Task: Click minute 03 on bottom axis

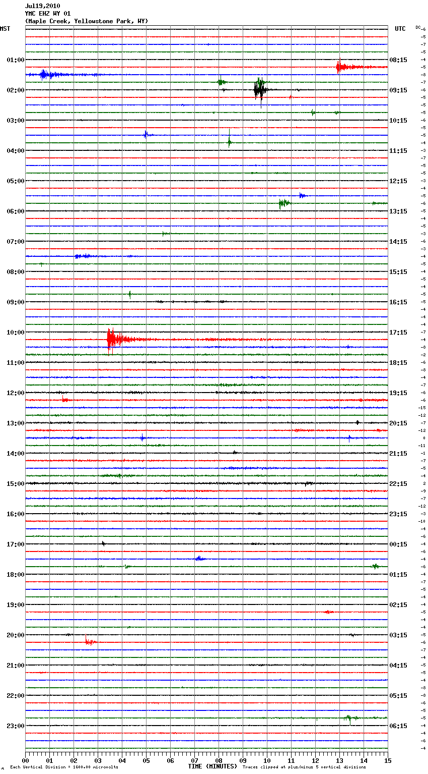Action: tap(98, 760)
